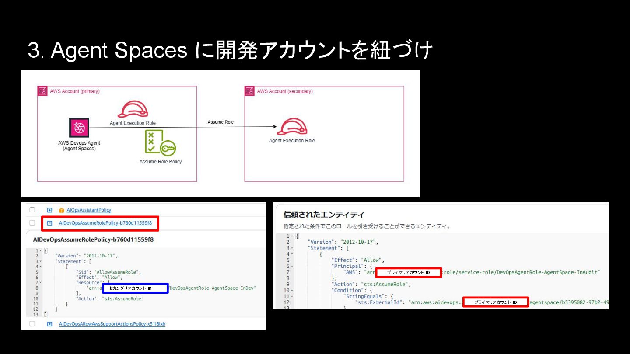The image size is (630, 354).
Task: Fold the Principal block at line 6 in trust policy
Action: click(292, 266)
